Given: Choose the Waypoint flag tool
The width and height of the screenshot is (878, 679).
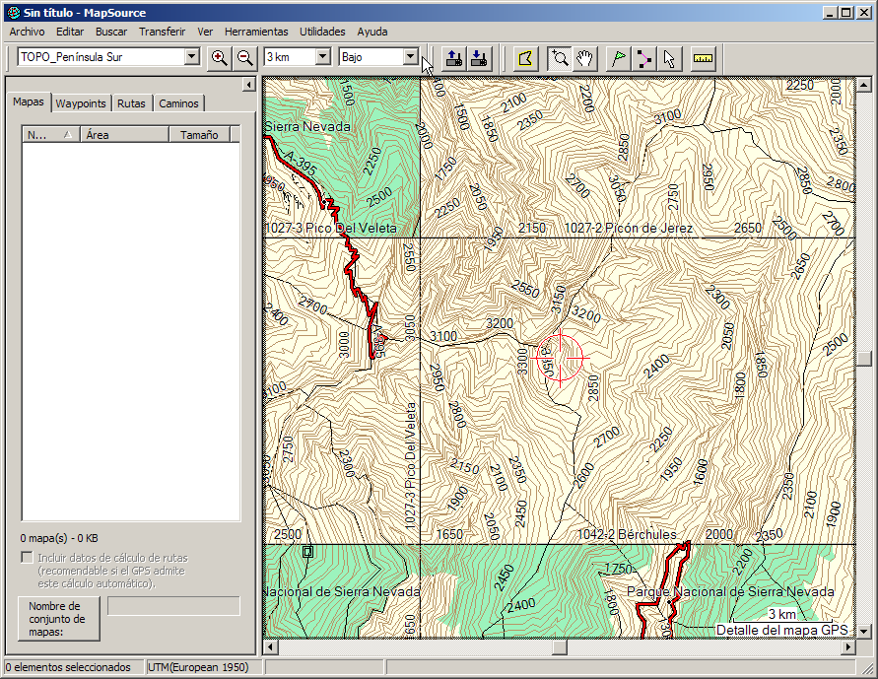Looking at the screenshot, I should [x=619, y=58].
